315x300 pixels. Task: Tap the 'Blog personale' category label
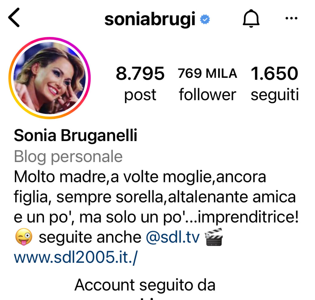point(68,157)
